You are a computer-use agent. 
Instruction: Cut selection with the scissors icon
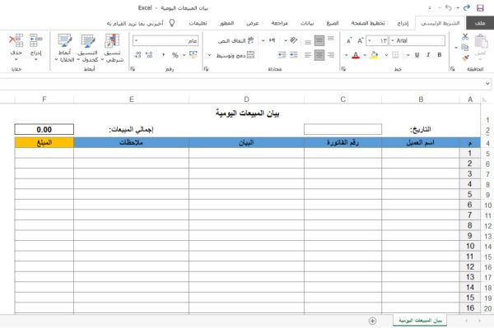point(465,37)
